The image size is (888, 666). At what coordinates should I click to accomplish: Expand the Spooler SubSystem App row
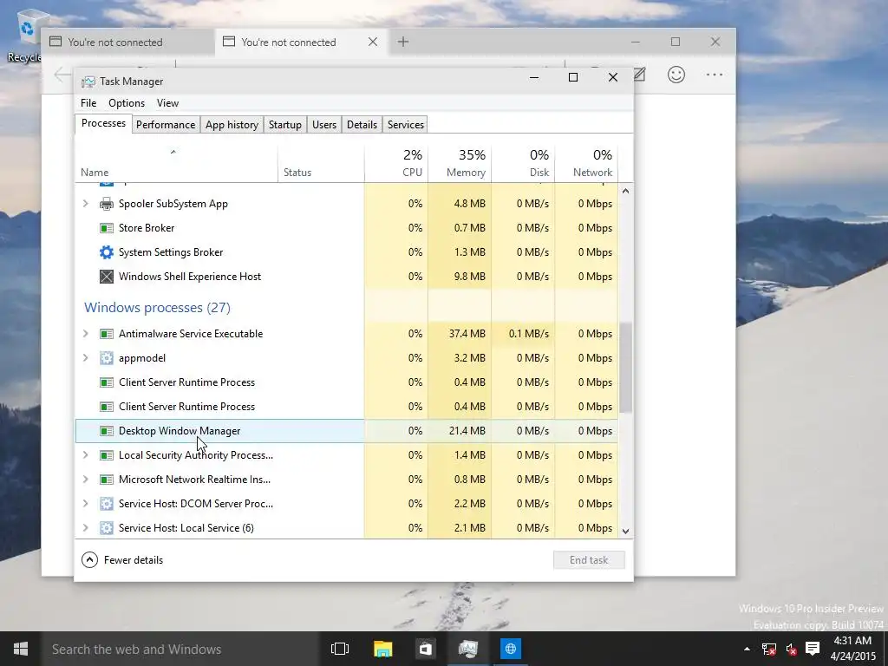[x=86, y=203]
